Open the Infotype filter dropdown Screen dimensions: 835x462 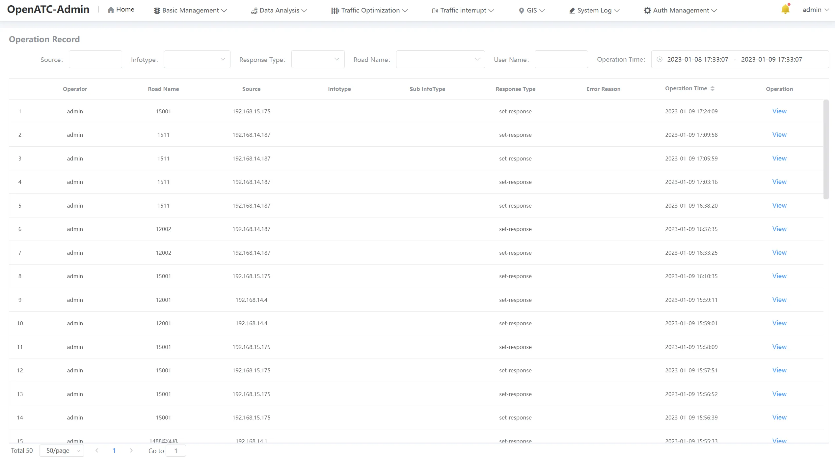[197, 59]
